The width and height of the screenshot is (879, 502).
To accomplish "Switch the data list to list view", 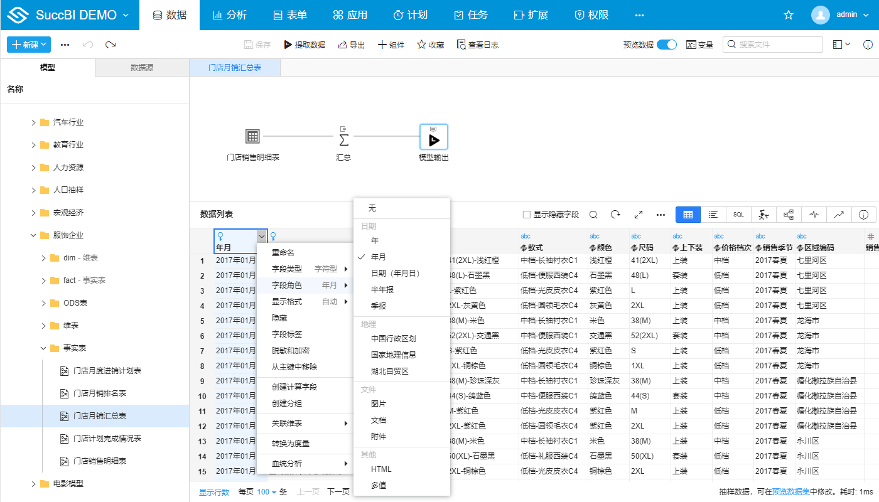I will click(x=713, y=215).
